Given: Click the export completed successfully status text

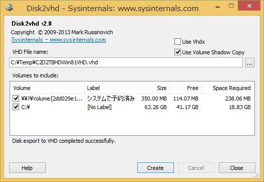Looking at the screenshot, I should click(x=64, y=141).
